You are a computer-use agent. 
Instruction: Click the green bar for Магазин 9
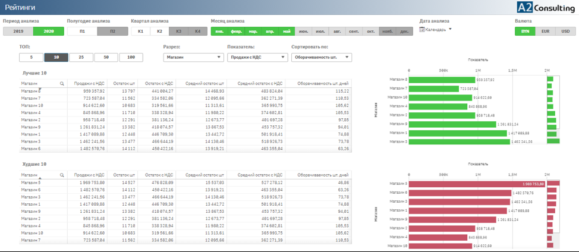(452, 124)
